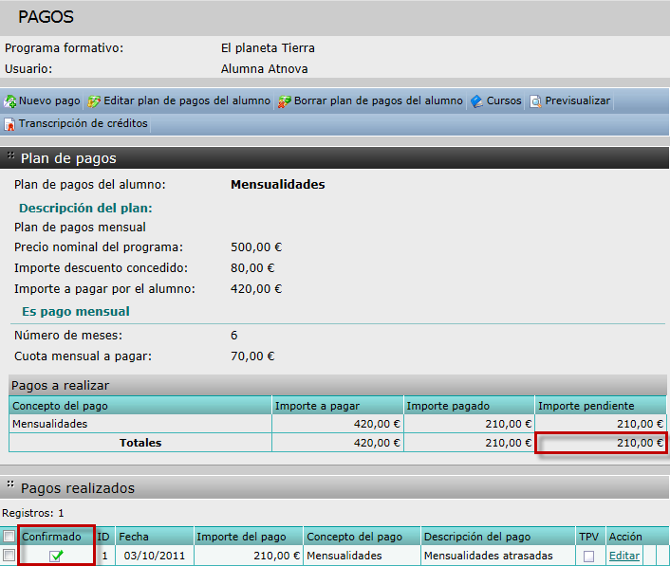Viewport: 670px width, 566px height.
Task: Click the TPV column header
Action: (588, 537)
